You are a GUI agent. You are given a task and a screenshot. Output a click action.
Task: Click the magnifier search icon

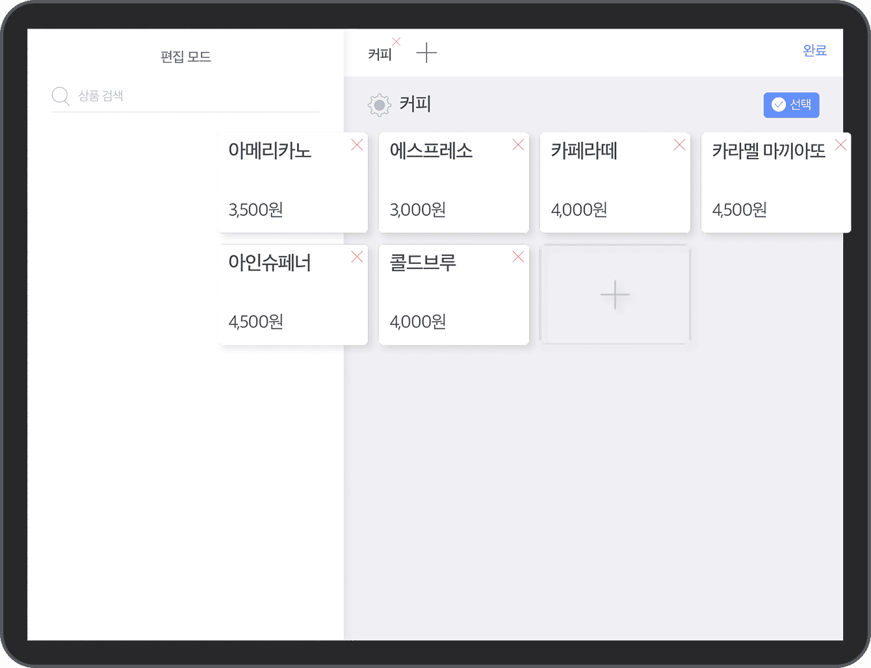click(x=60, y=96)
